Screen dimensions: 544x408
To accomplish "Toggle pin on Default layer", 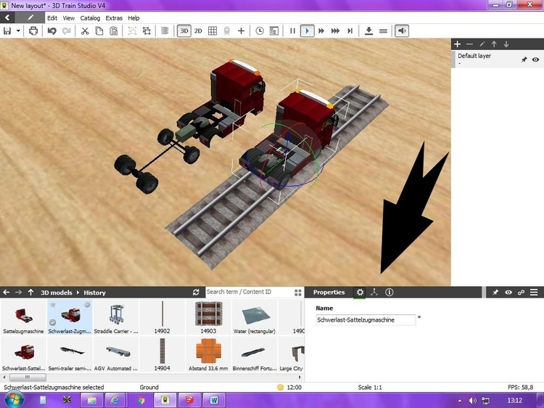I will tap(524, 60).
